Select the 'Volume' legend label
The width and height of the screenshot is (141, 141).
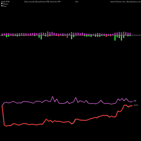coord(5,4)
